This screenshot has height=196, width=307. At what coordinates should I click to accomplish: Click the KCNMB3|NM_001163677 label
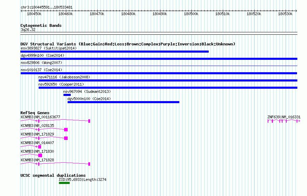point(40,117)
